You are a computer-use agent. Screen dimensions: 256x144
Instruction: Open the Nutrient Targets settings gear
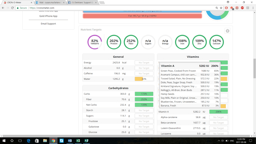tap(227, 31)
